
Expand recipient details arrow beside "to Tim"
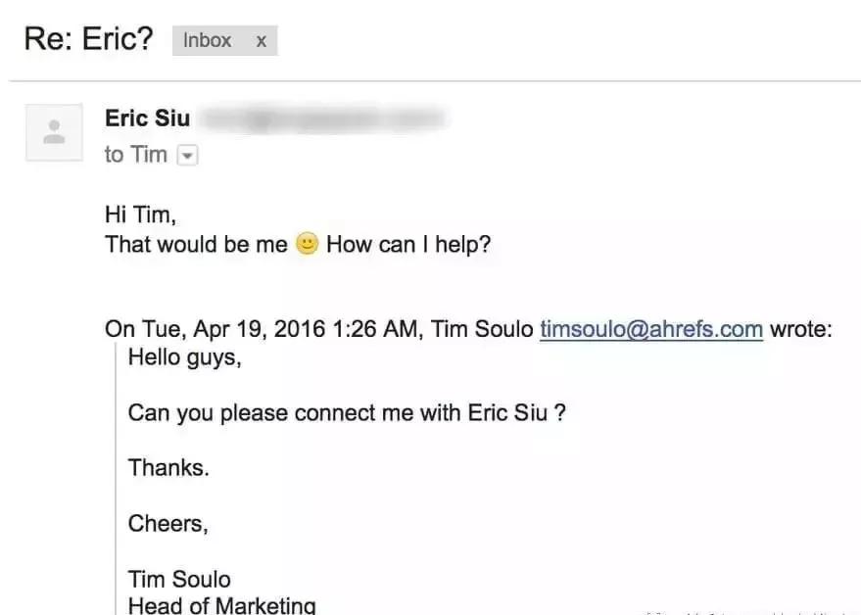click(188, 156)
